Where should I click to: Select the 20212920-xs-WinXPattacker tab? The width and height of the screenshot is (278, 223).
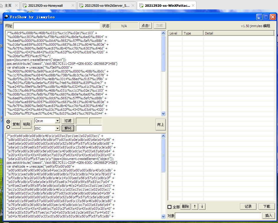[167, 6]
